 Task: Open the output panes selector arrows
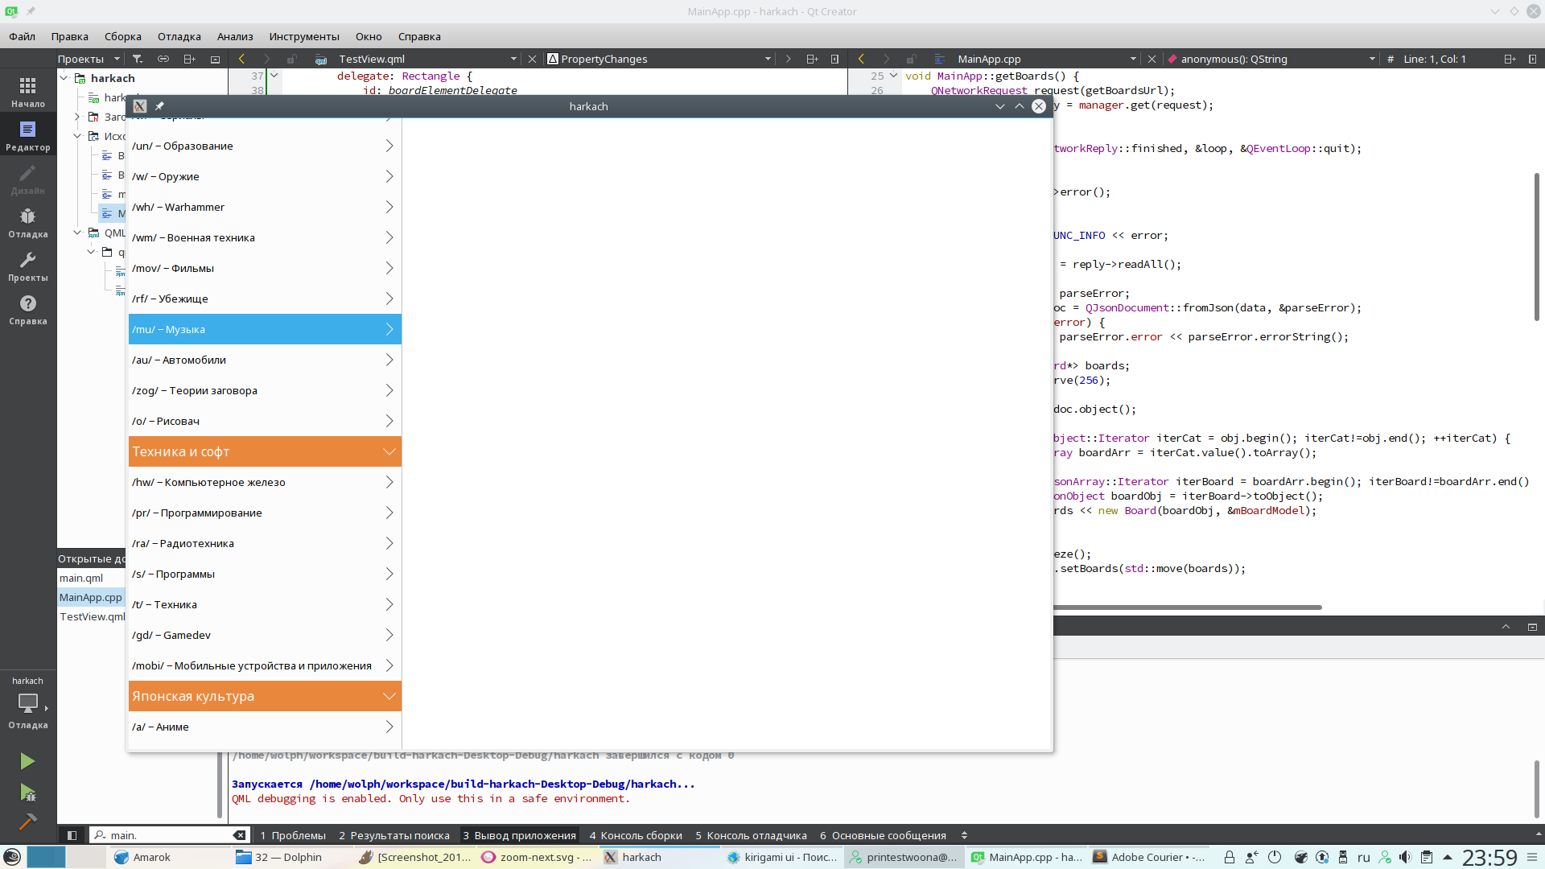964,835
